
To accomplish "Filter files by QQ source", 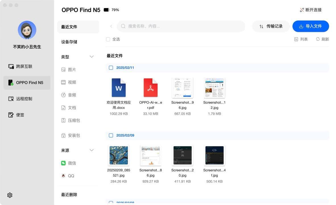I will pos(71,176).
